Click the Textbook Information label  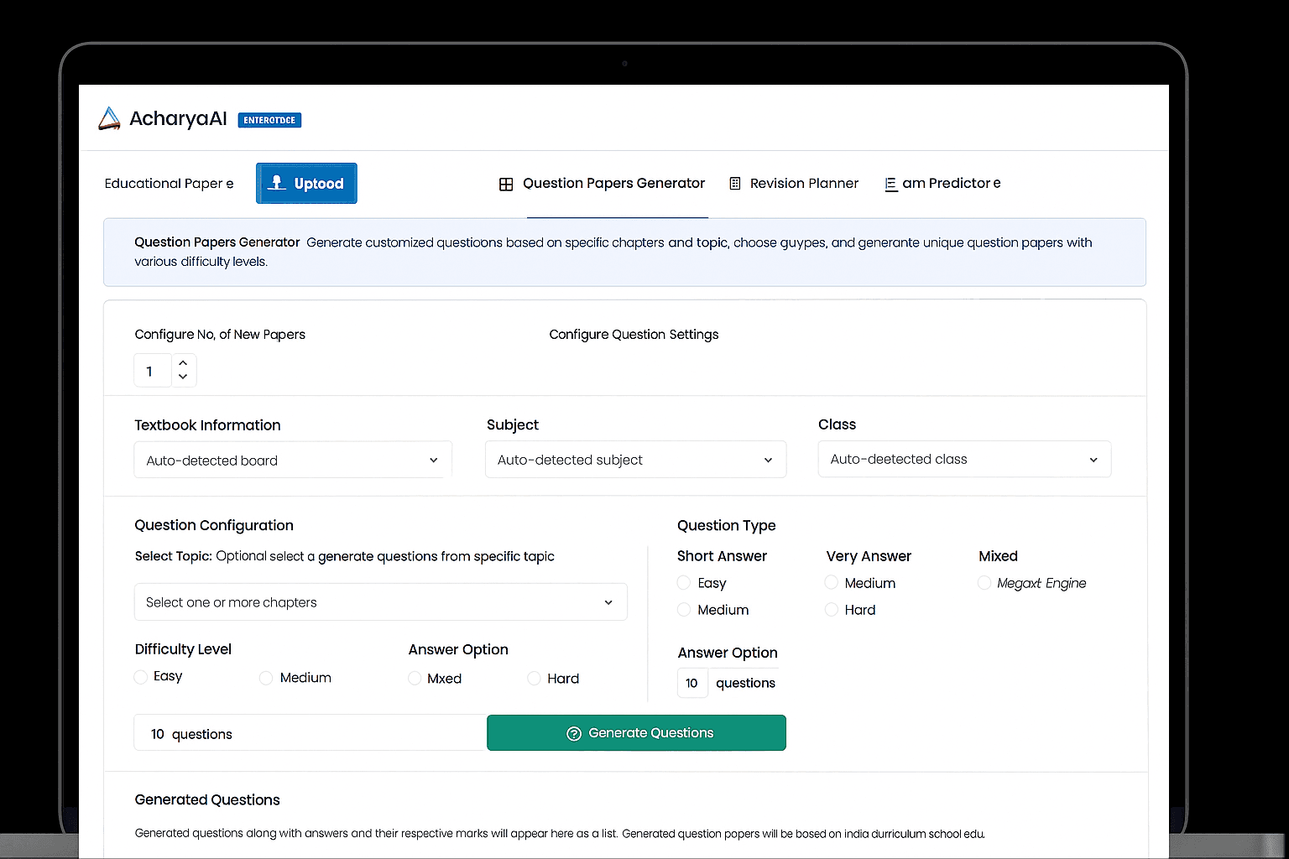click(x=207, y=425)
